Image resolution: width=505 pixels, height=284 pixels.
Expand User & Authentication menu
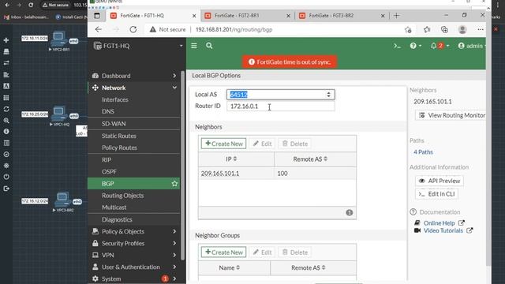click(134, 267)
